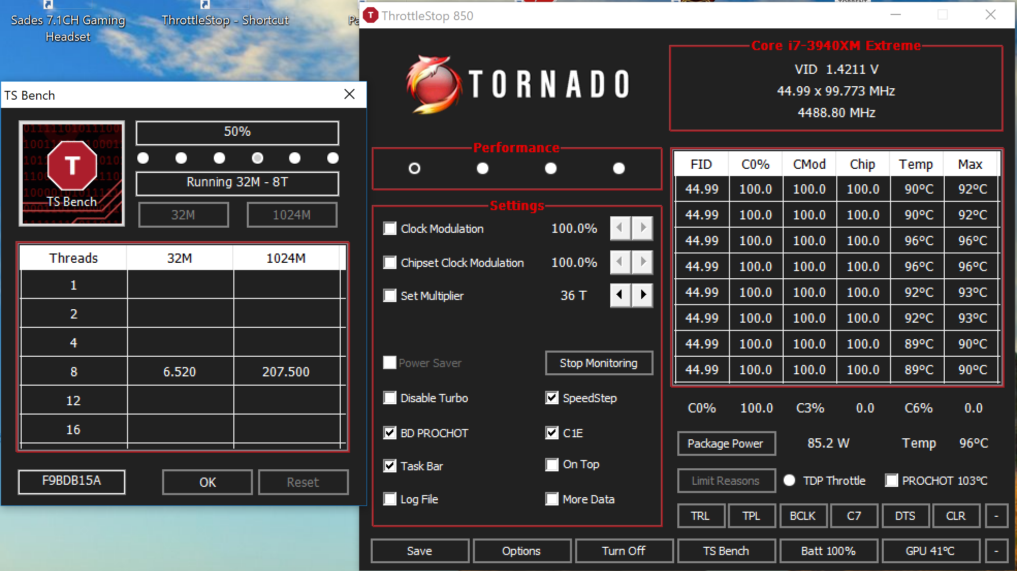
Task: Increase Set Multiplier with right arrow
Action: pos(643,295)
